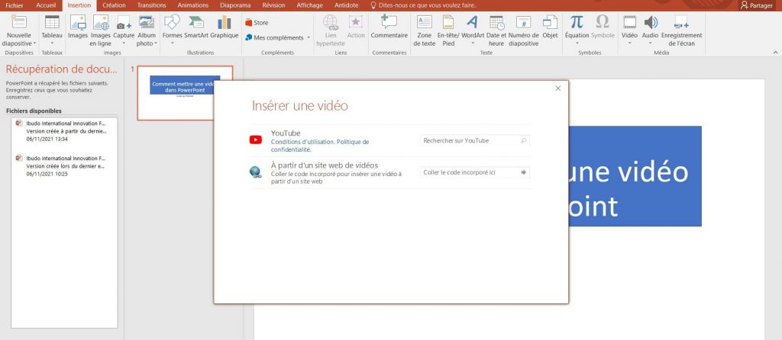Insert a SmartArt graphic
This screenshot has height=340, width=782.
tap(196, 22)
